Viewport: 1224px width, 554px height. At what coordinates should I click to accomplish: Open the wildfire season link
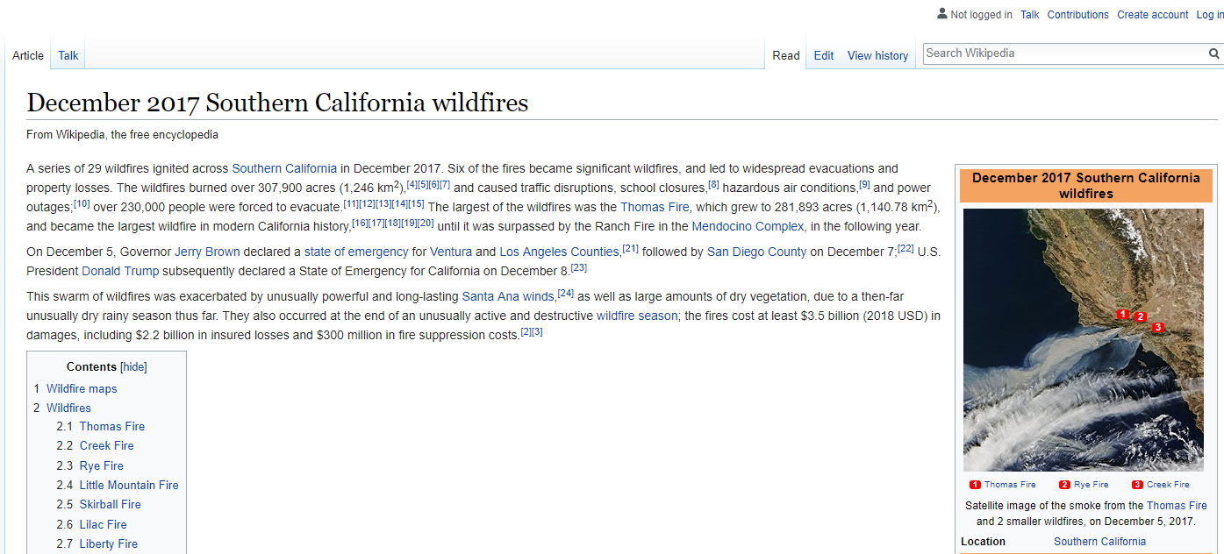pos(637,316)
